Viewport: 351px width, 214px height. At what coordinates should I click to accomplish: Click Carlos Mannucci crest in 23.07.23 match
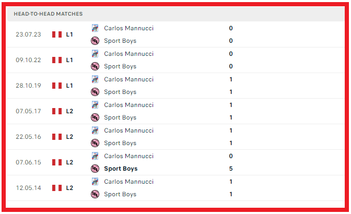(x=95, y=28)
